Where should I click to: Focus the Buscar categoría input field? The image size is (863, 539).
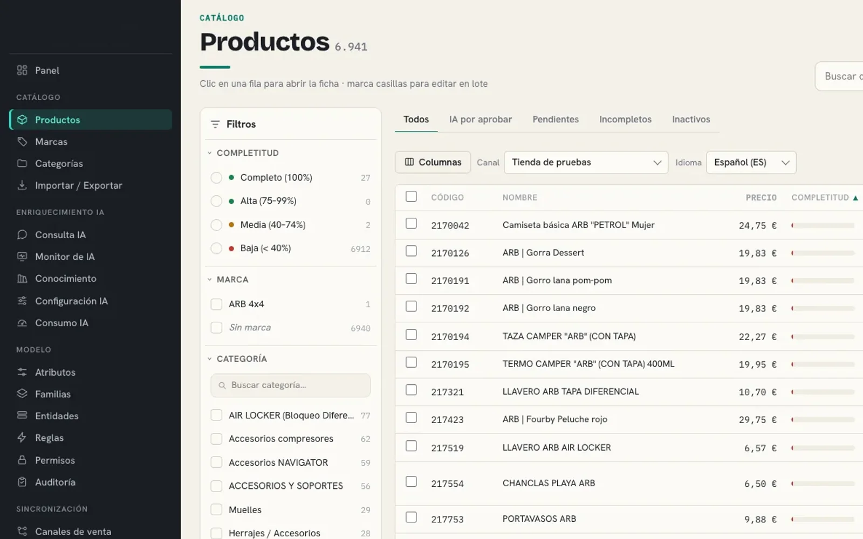click(x=290, y=385)
